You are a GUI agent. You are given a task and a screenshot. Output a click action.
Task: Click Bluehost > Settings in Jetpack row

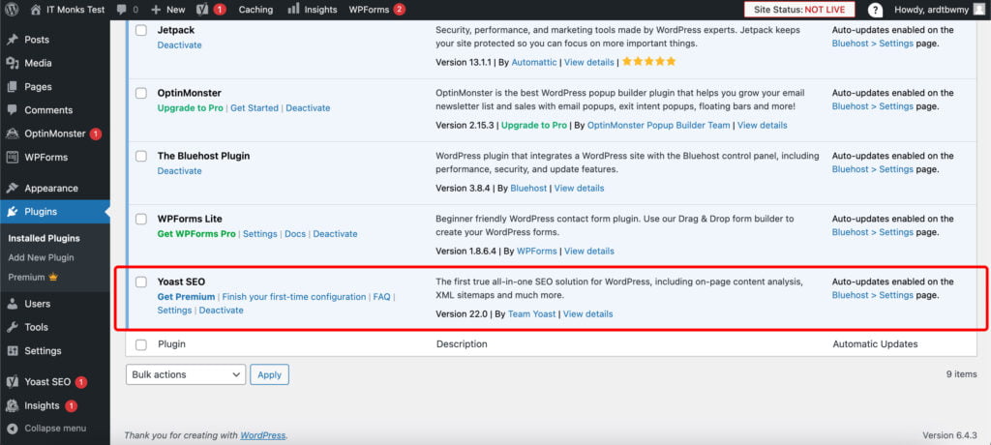[x=872, y=44]
